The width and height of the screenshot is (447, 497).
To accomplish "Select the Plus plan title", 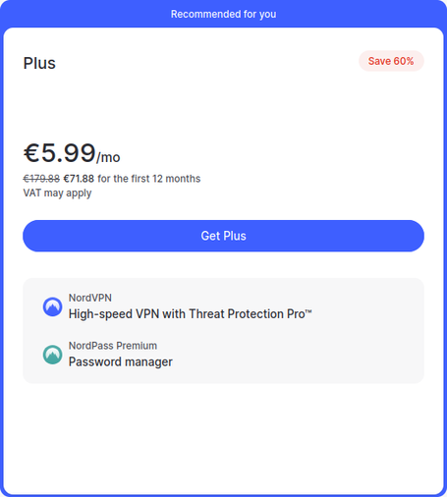I will coord(39,63).
